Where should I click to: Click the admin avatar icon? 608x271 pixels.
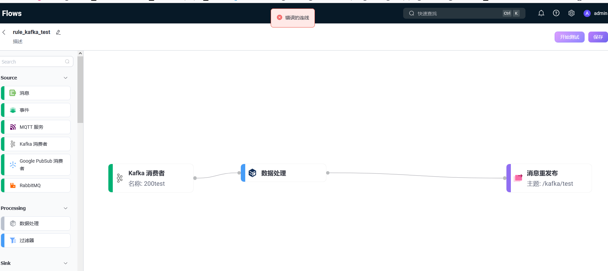[587, 13]
